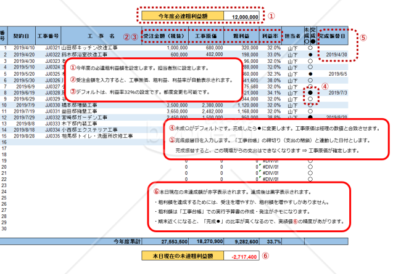
Task: Select the 18,270,900 total cost cell
Action: coord(206,241)
